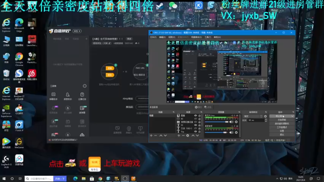Click the 房管助手 tool icon

point(68,96)
